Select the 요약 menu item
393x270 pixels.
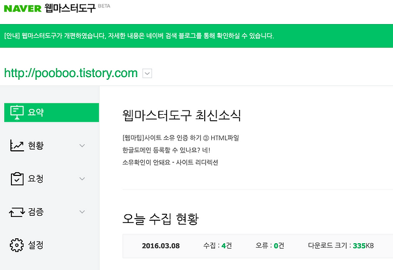(52, 113)
